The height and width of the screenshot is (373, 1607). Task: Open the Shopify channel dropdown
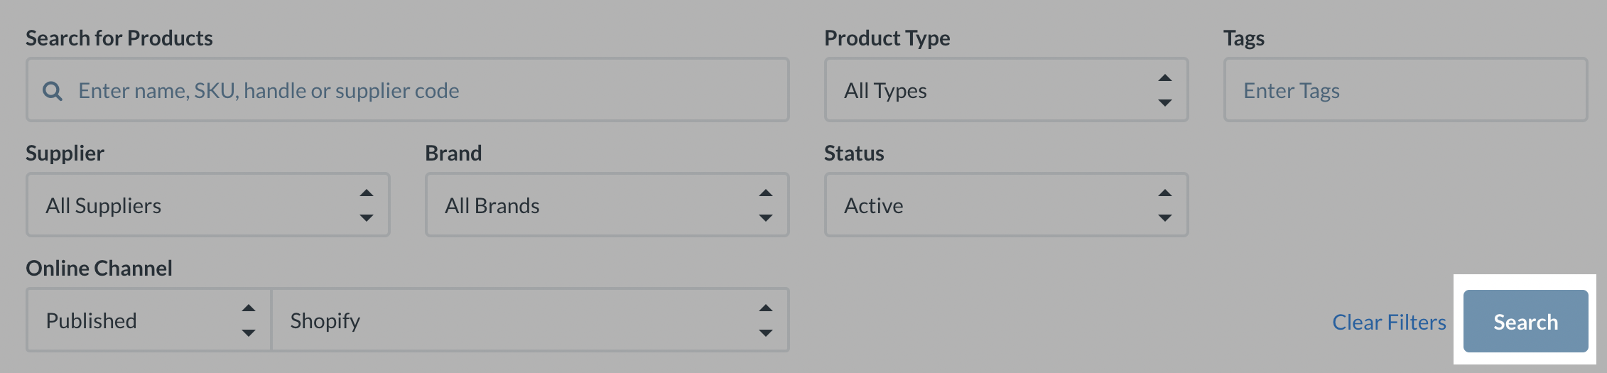[512, 321]
